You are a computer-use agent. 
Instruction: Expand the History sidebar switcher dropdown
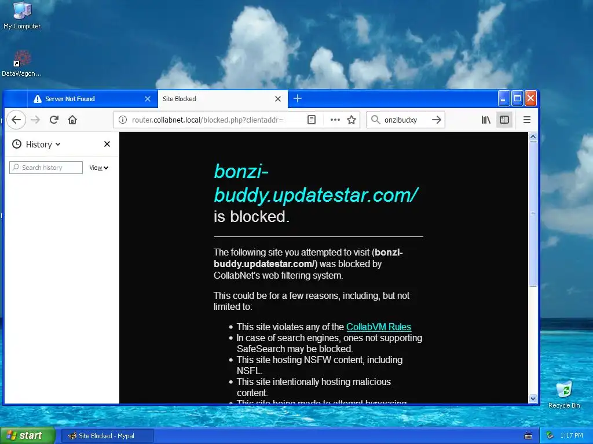[36, 144]
